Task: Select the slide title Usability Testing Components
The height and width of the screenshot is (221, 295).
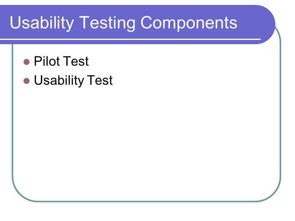Action: [124, 23]
